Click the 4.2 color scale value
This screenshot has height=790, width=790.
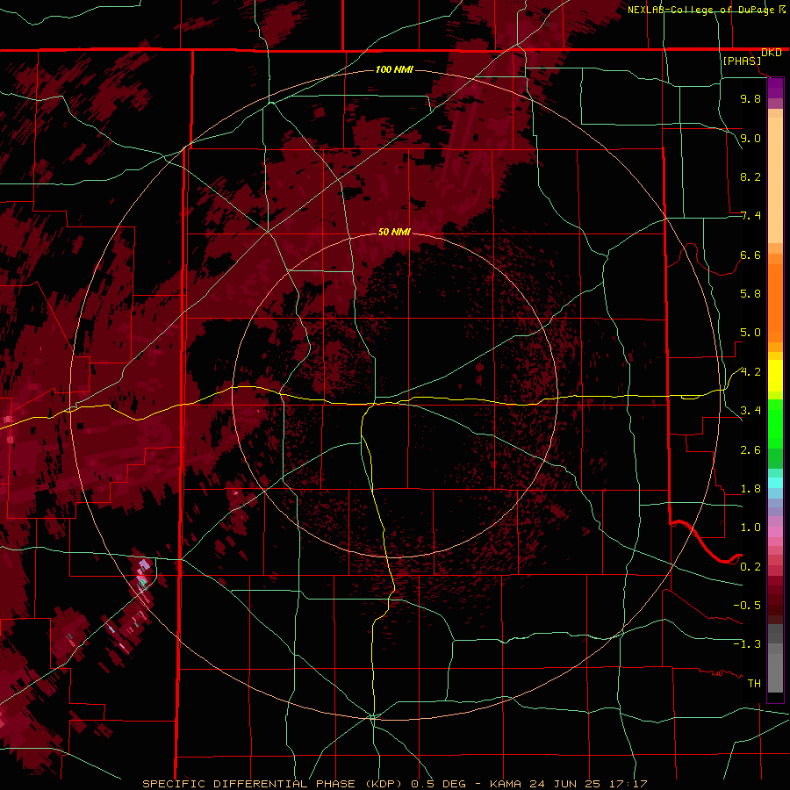[750, 372]
